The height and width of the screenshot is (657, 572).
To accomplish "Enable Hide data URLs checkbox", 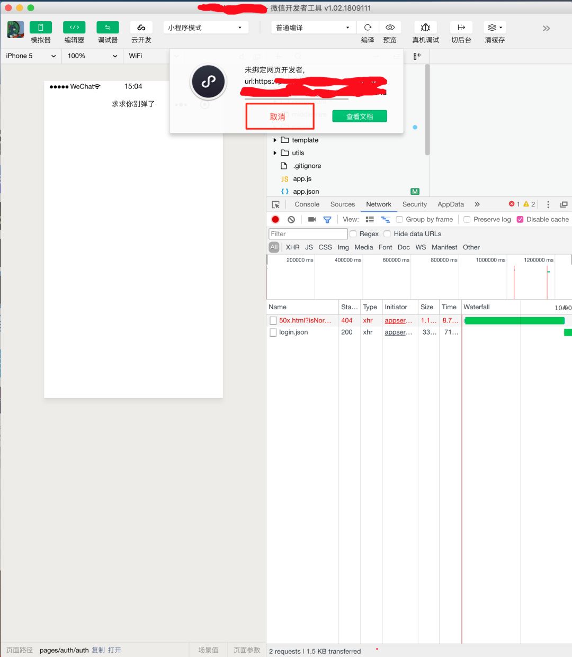I will [387, 233].
